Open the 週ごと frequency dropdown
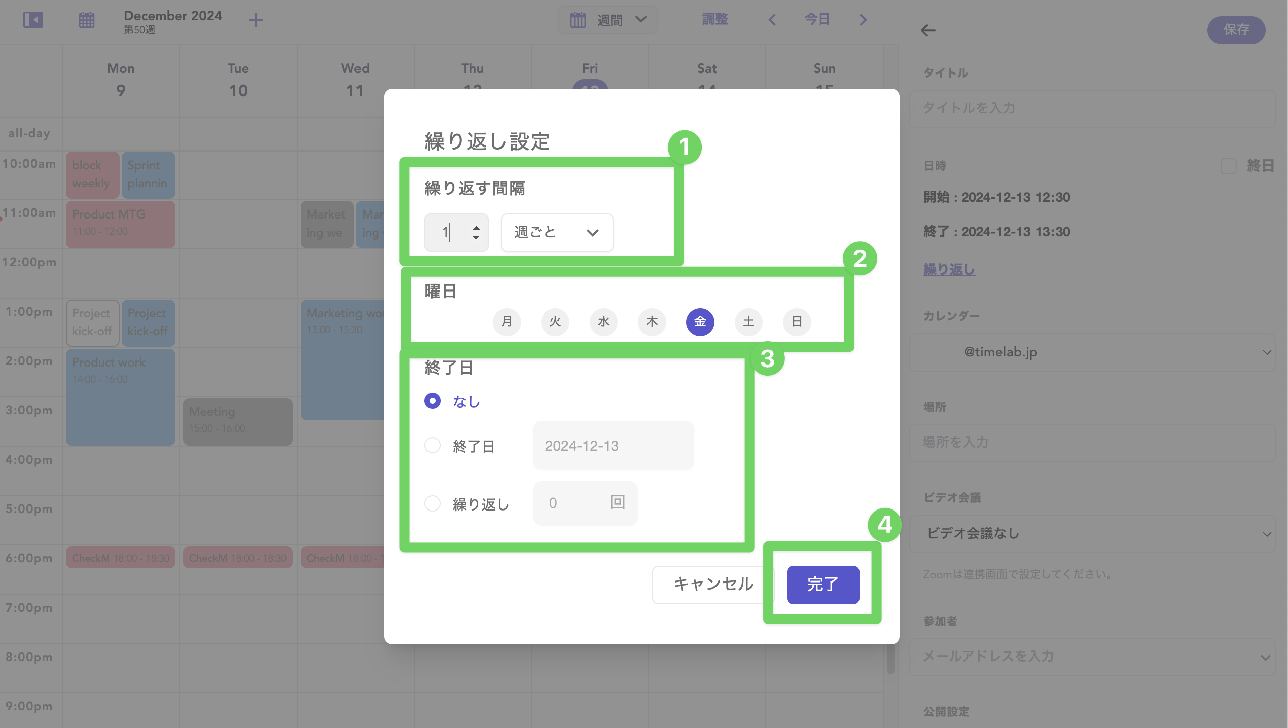 557,232
